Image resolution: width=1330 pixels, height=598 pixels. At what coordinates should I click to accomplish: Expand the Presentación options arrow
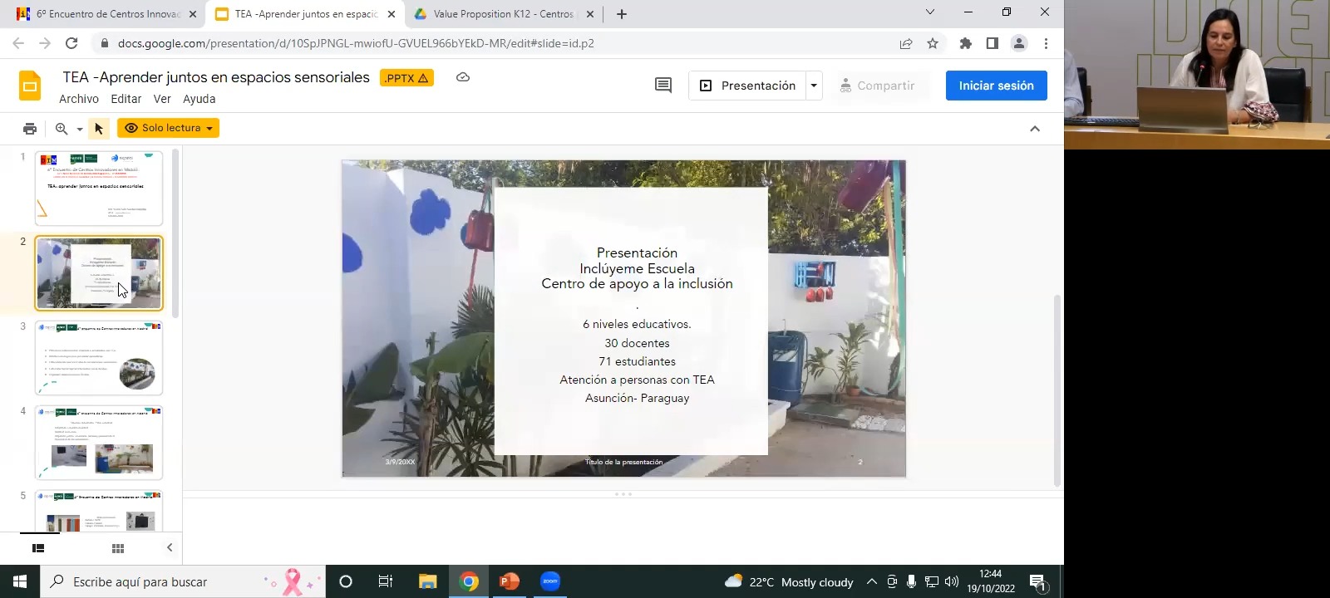click(x=815, y=86)
